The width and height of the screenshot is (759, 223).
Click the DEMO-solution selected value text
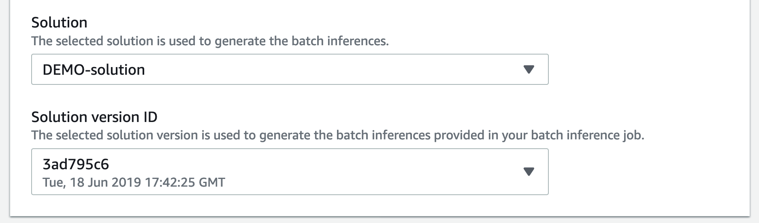(94, 70)
